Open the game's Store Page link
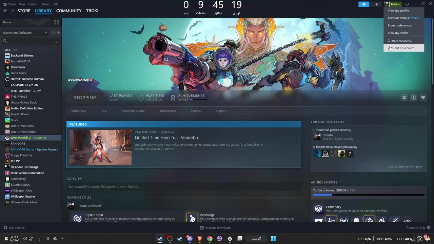 point(79,111)
